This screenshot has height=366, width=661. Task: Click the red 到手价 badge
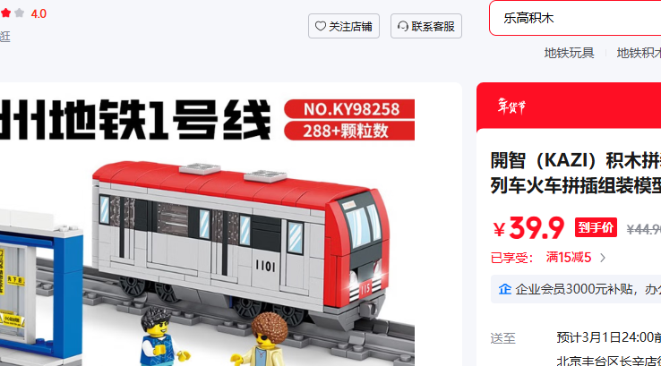point(596,227)
